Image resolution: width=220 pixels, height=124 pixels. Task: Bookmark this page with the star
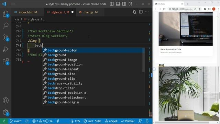tap(199, 9)
